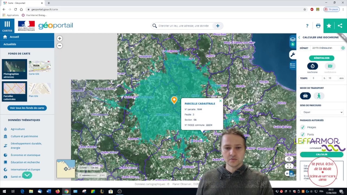
Task: Share the map
Action: pos(340,26)
